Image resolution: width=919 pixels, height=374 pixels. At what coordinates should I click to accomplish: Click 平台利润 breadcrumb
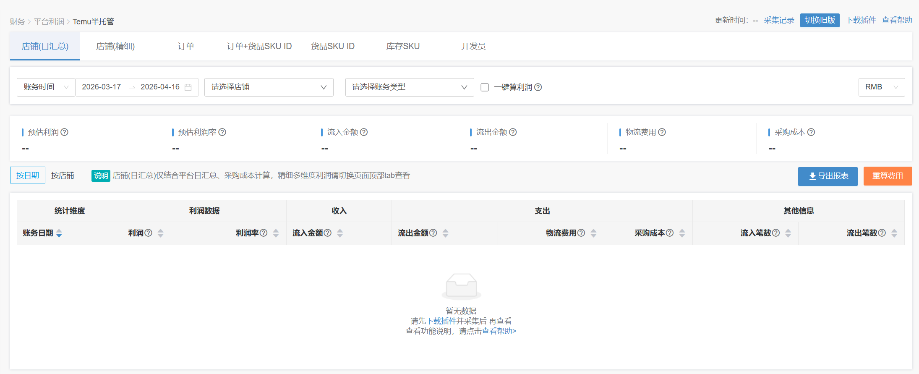[x=49, y=21]
